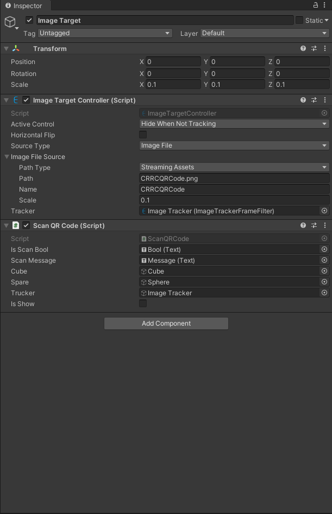This screenshot has width=332, height=514.
Task: Open object picker for the Tracker field
Action: [x=324, y=211]
